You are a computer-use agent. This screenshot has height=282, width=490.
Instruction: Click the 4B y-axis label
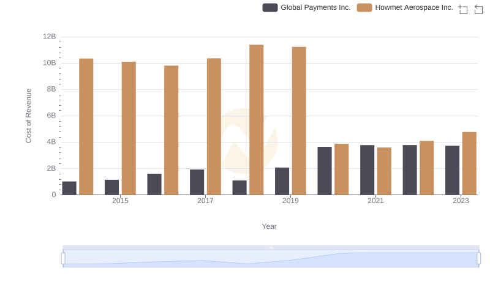pyautogui.click(x=51, y=142)
